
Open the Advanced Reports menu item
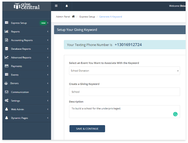click(21, 58)
